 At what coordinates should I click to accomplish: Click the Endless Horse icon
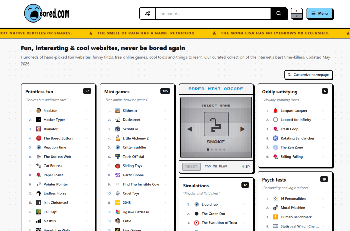click(39, 193)
